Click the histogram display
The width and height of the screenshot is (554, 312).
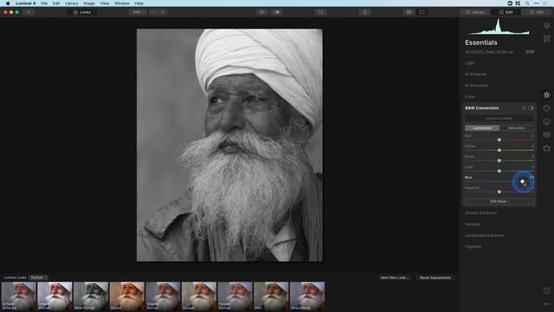[499, 27]
